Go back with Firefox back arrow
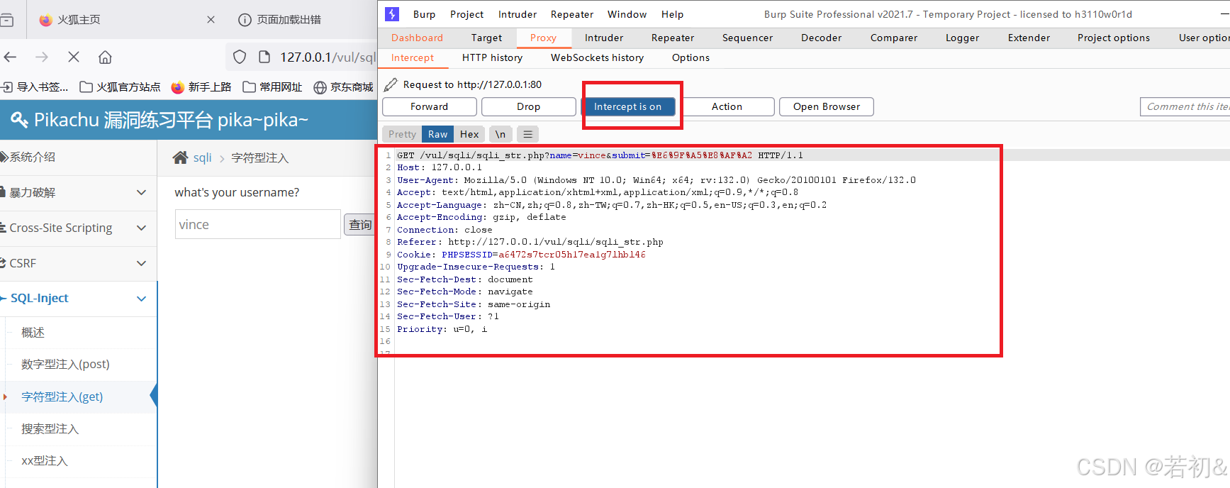This screenshot has width=1230, height=488. 11,57
